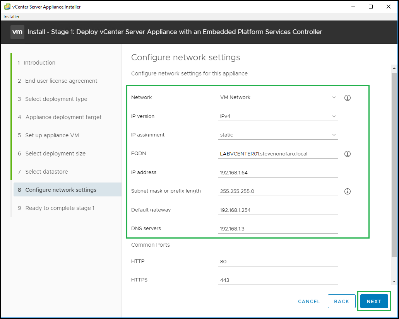Open the IP assignment static dropdown
Image resolution: width=399 pixels, height=319 pixels.
click(x=278, y=135)
